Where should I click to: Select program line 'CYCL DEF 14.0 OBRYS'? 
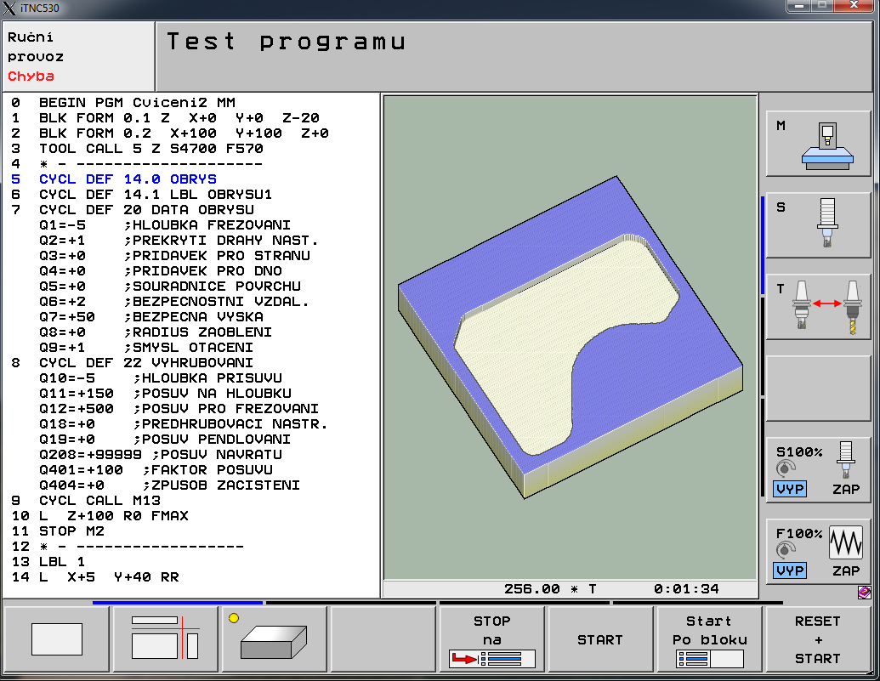click(128, 179)
